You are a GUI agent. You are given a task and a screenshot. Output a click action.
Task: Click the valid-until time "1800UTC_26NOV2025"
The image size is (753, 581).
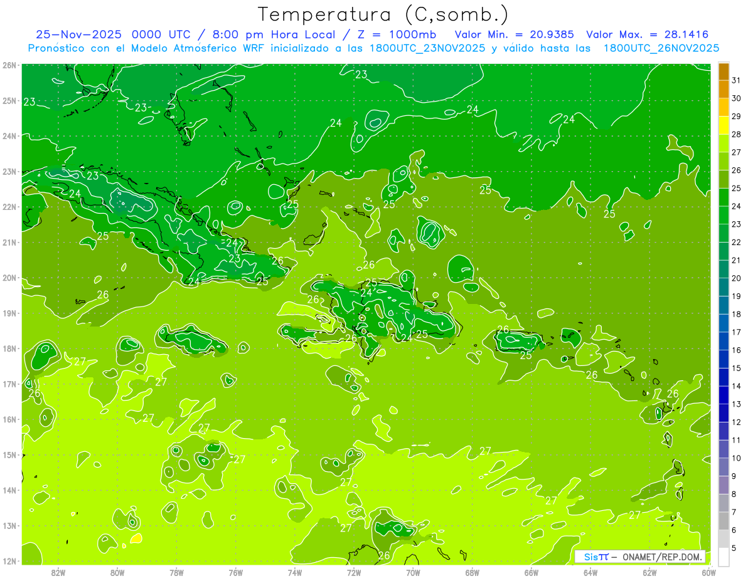pyautogui.click(x=661, y=48)
